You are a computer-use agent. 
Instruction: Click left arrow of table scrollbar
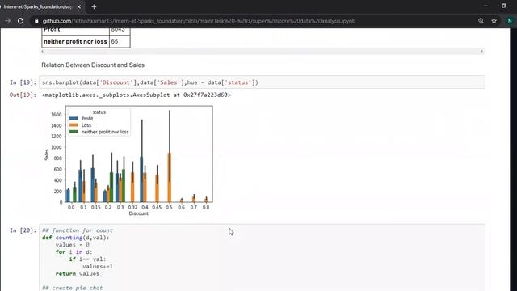[x=43, y=52]
